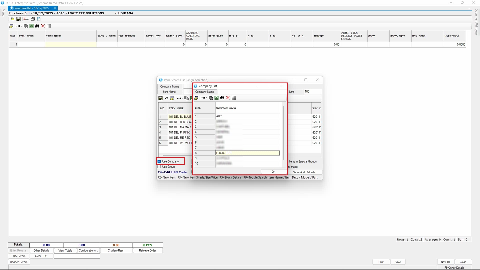Open the Menu side panel
480x270 pixels.
3,12
